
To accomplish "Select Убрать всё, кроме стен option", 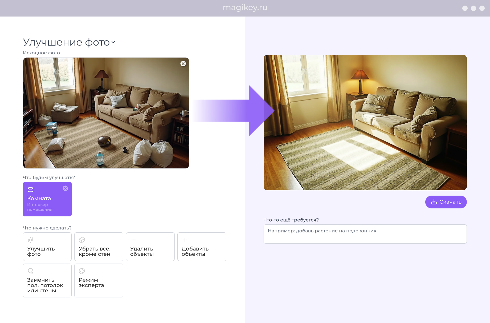I will click(x=99, y=247).
